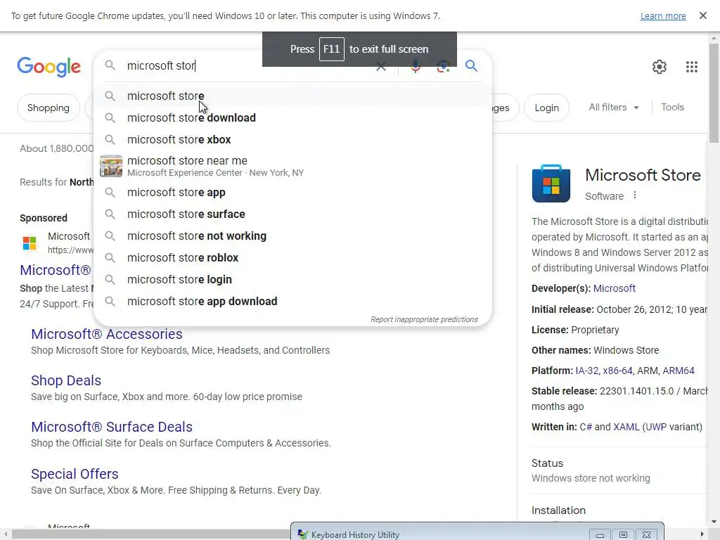
Task: Select suggestion 'microsoft store download'
Action: pyautogui.click(x=292, y=117)
